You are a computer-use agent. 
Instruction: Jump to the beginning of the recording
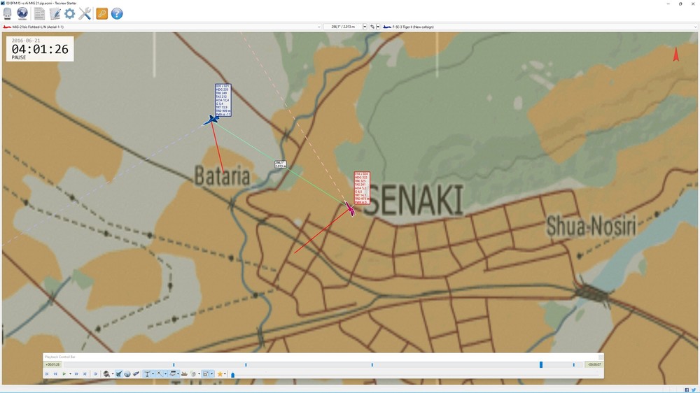click(47, 374)
